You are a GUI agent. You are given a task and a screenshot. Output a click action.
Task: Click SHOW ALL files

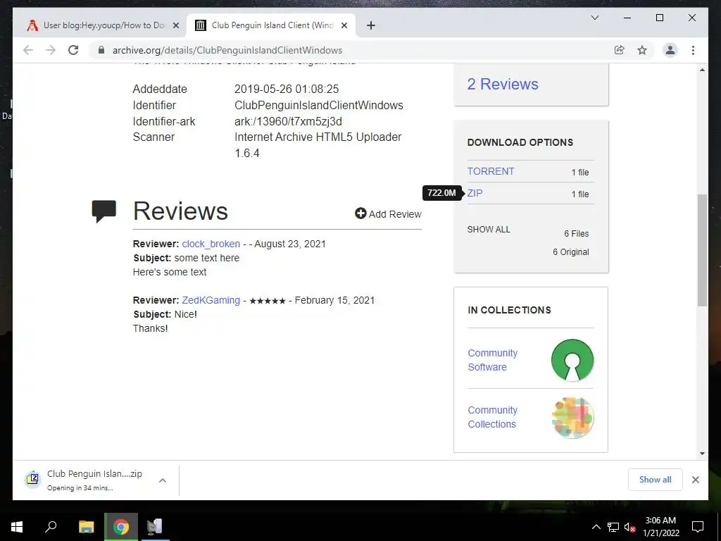(489, 229)
